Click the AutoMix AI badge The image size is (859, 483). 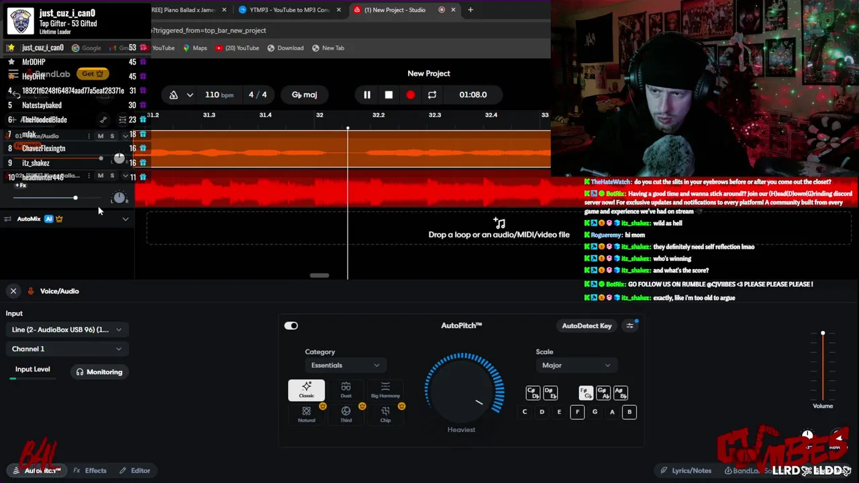tap(49, 219)
